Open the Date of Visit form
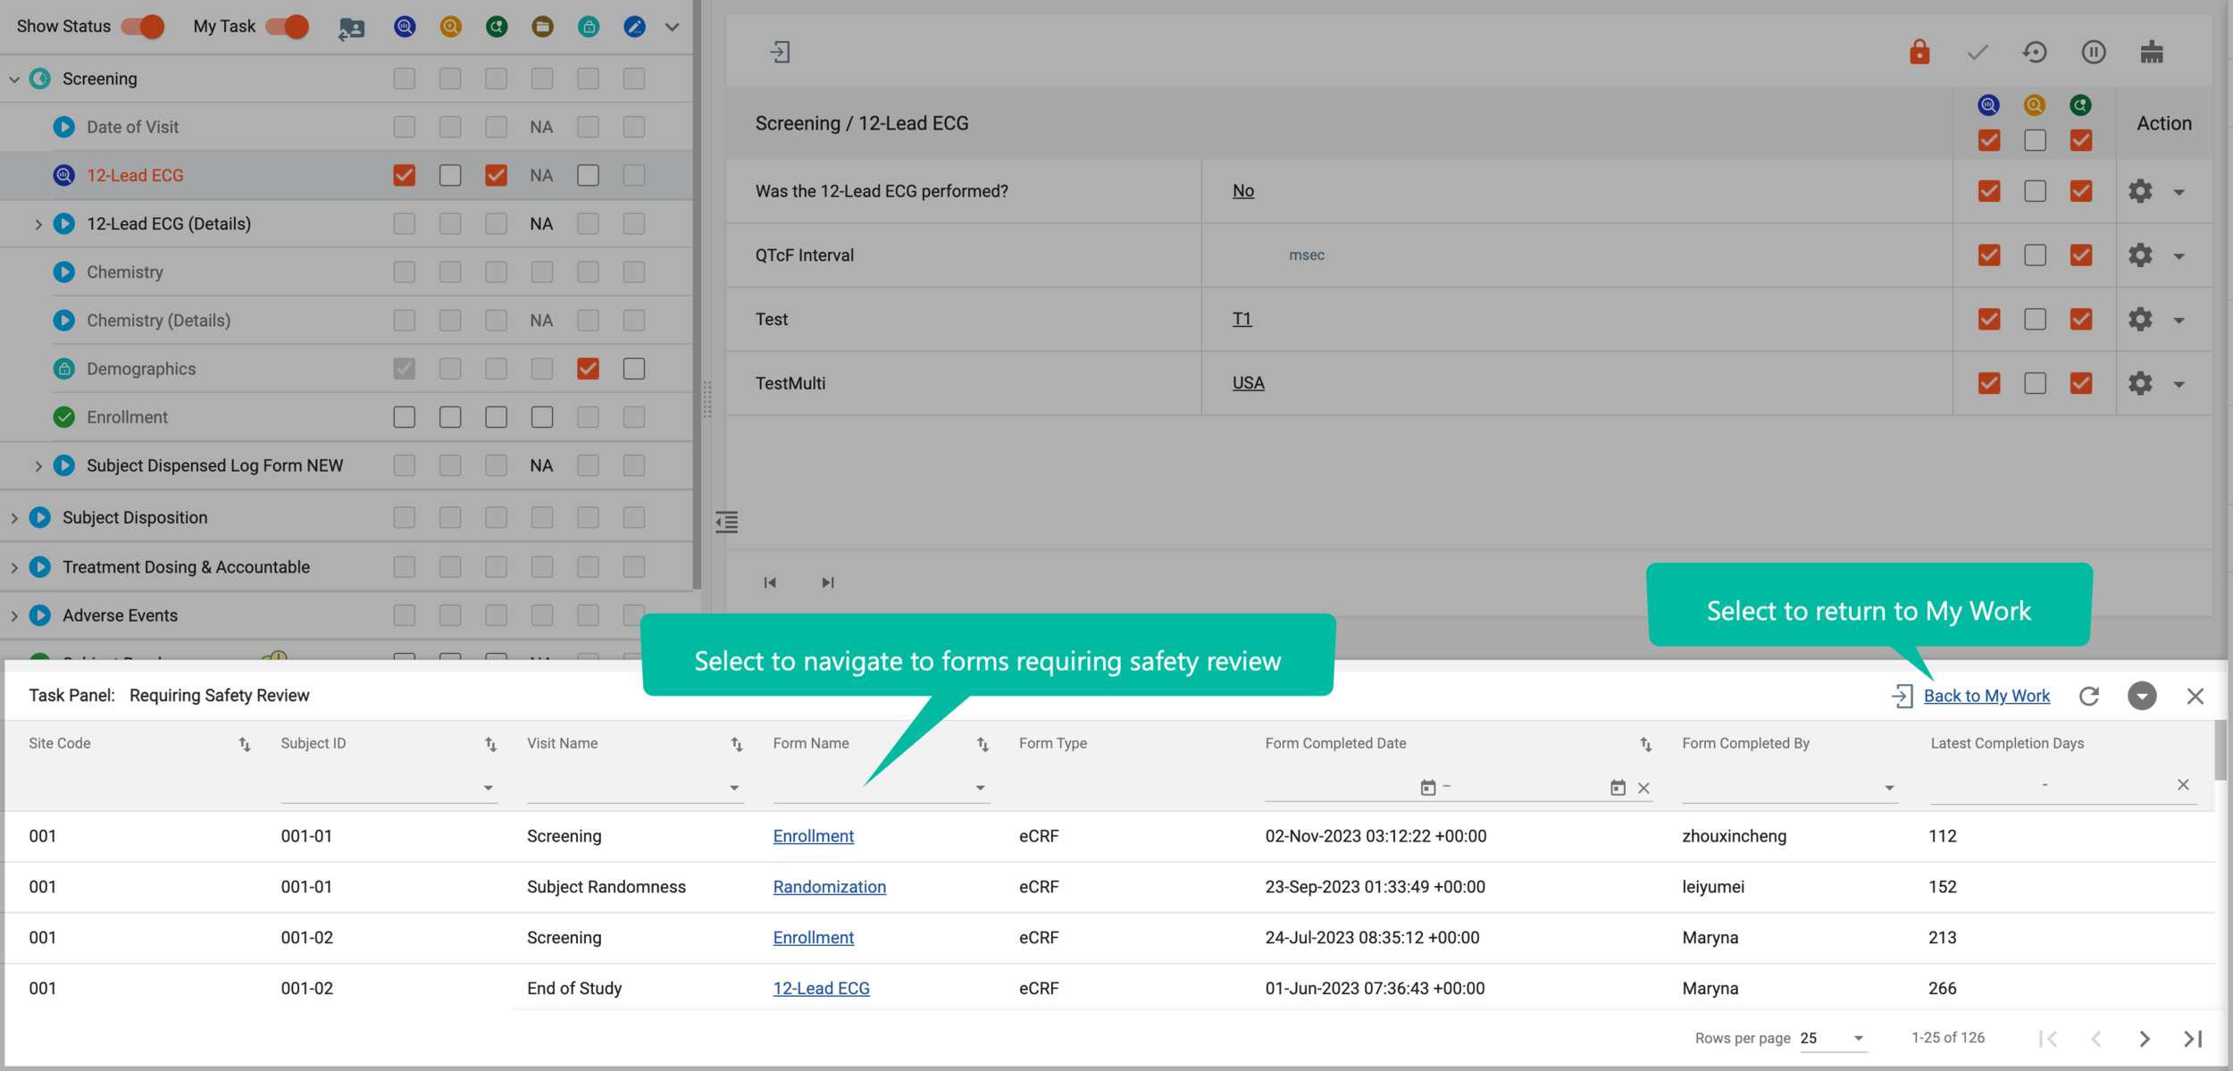Viewport: 2233px width, 1071px height. click(x=132, y=127)
